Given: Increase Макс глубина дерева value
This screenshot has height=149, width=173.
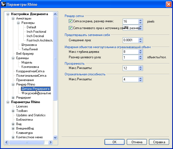Looking at the screenshot, I should pyautogui.click(x=140, y=51).
